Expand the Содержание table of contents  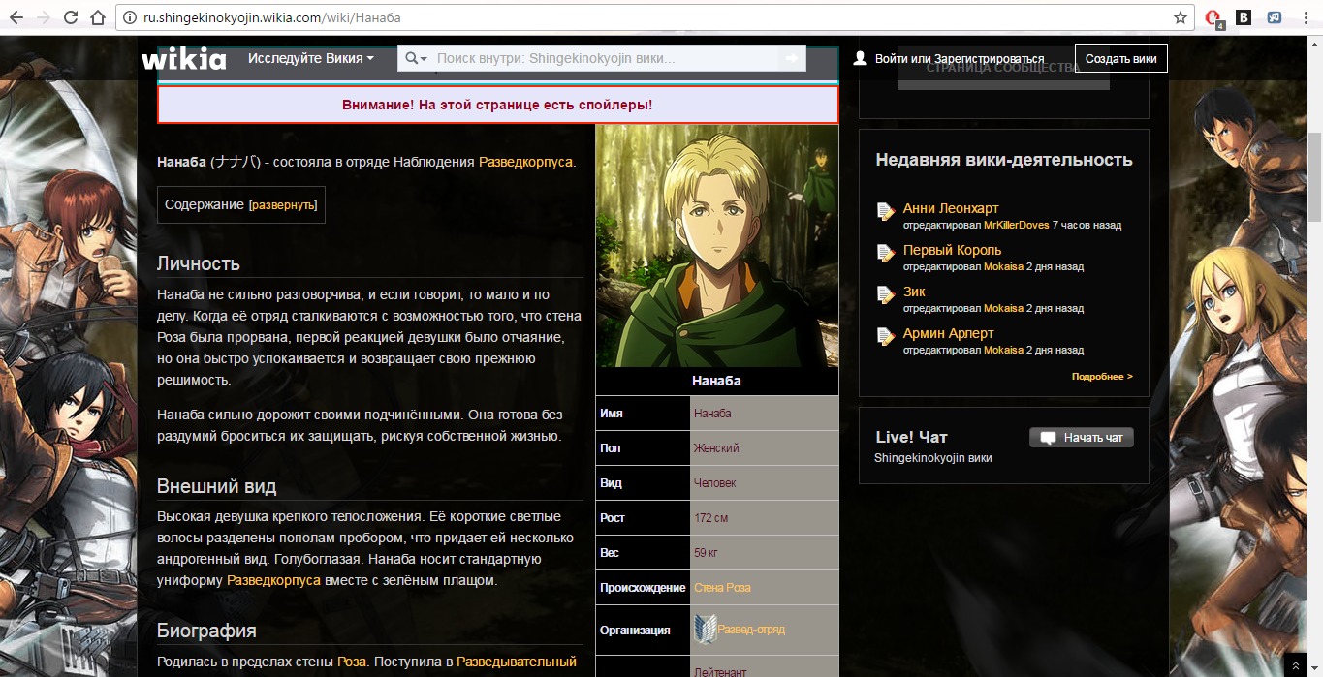pos(283,205)
